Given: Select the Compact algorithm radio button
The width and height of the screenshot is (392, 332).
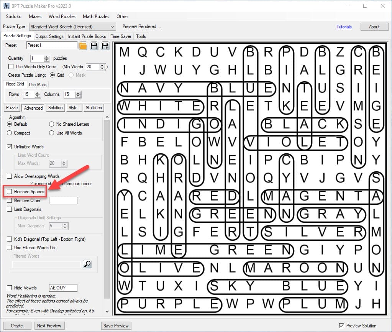Looking at the screenshot, I should coord(10,133).
